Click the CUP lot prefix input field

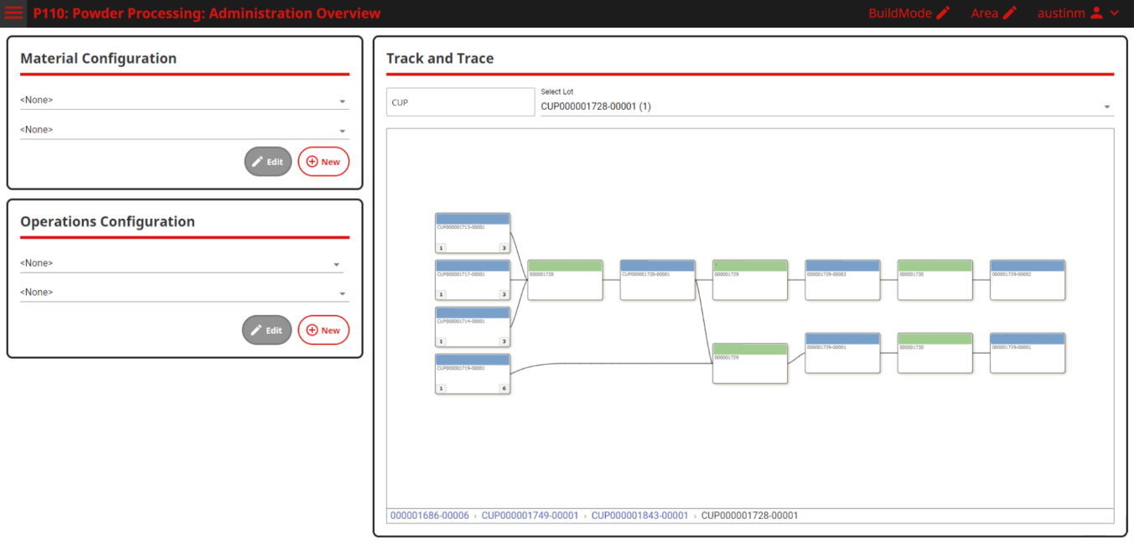click(460, 102)
